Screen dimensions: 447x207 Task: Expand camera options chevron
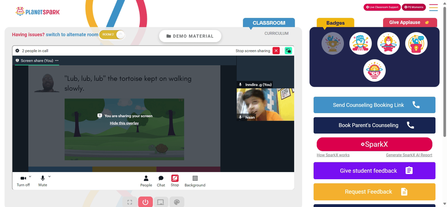(x=30, y=177)
